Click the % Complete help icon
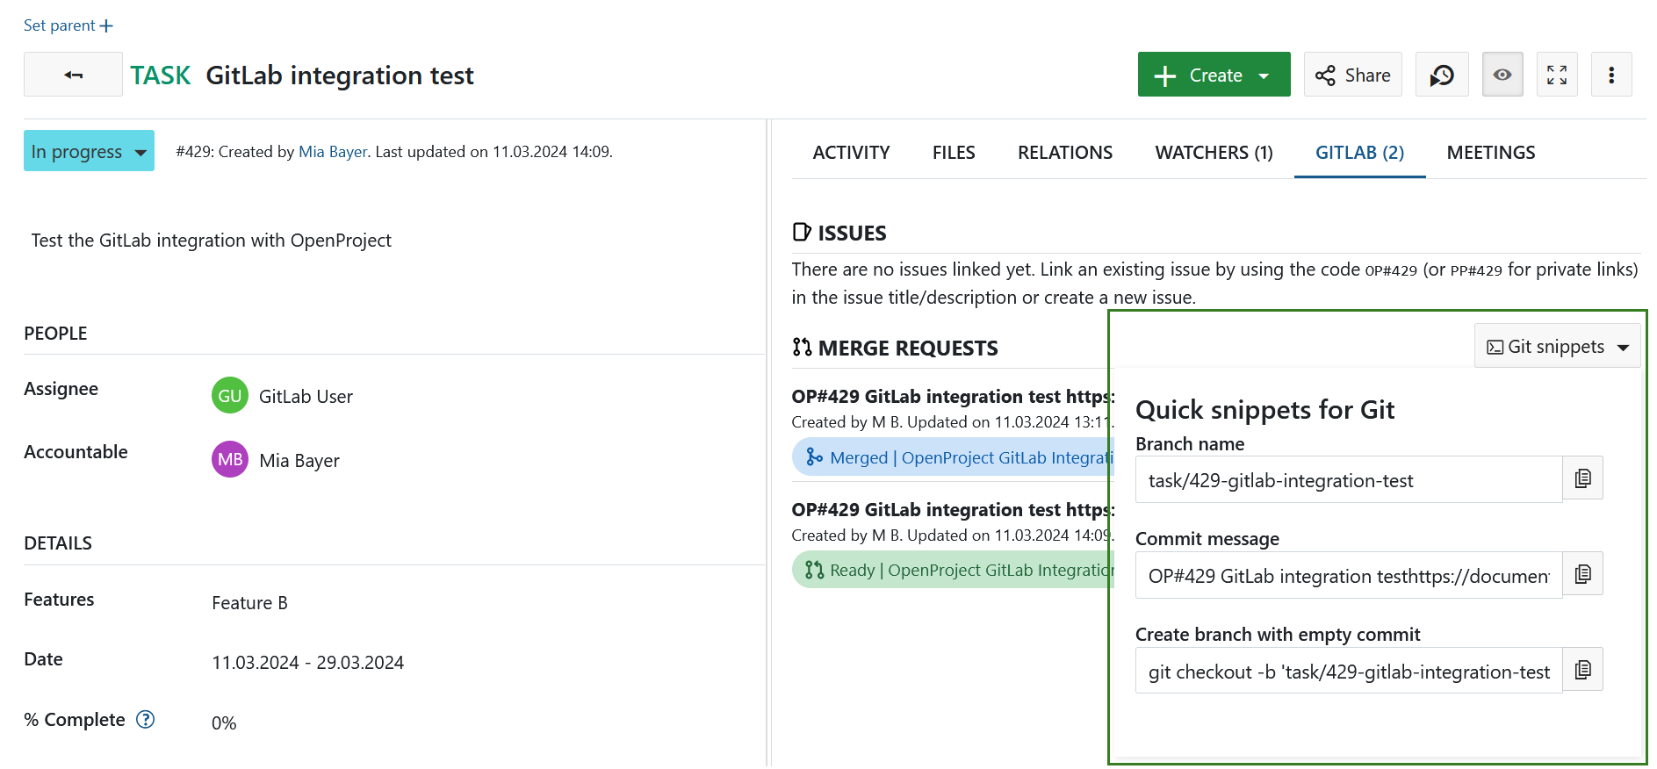 click(145, 720)
